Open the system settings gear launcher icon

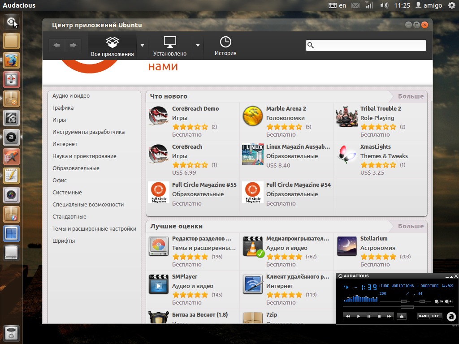(x=11, y=118)
